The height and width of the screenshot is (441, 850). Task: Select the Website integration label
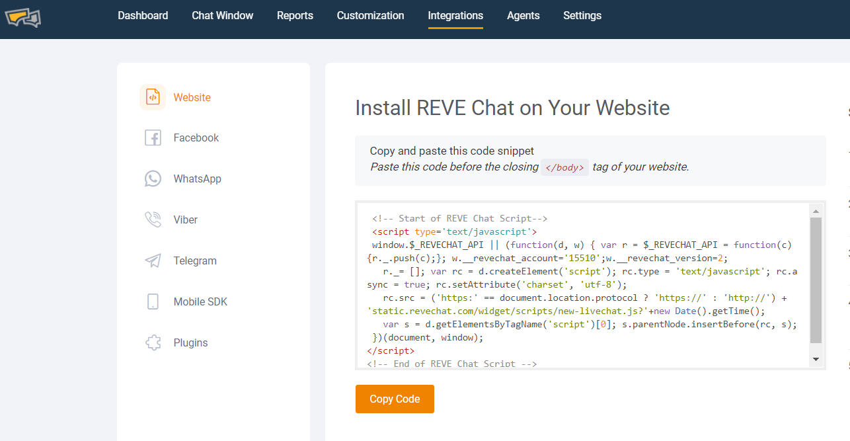pos(192,97)
